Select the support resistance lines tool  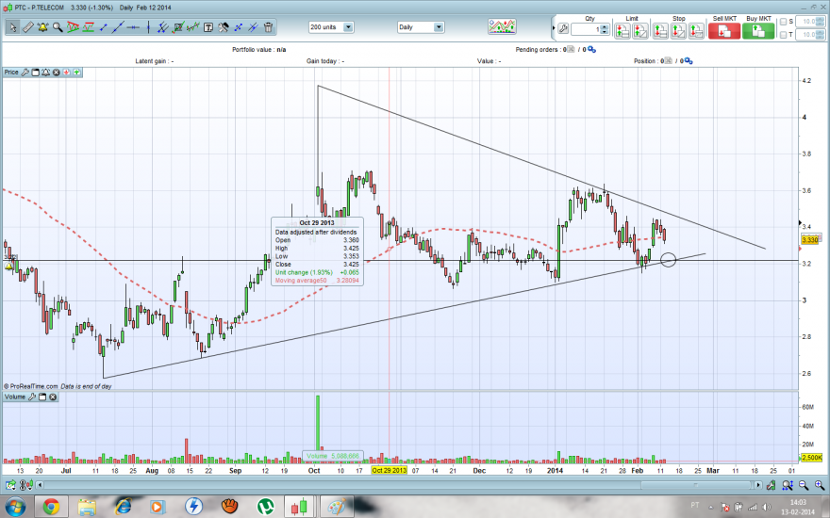(88, 27)
